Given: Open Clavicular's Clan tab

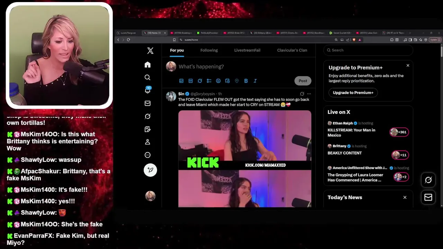Looking at the screenshot, I should tap(292, 50).
